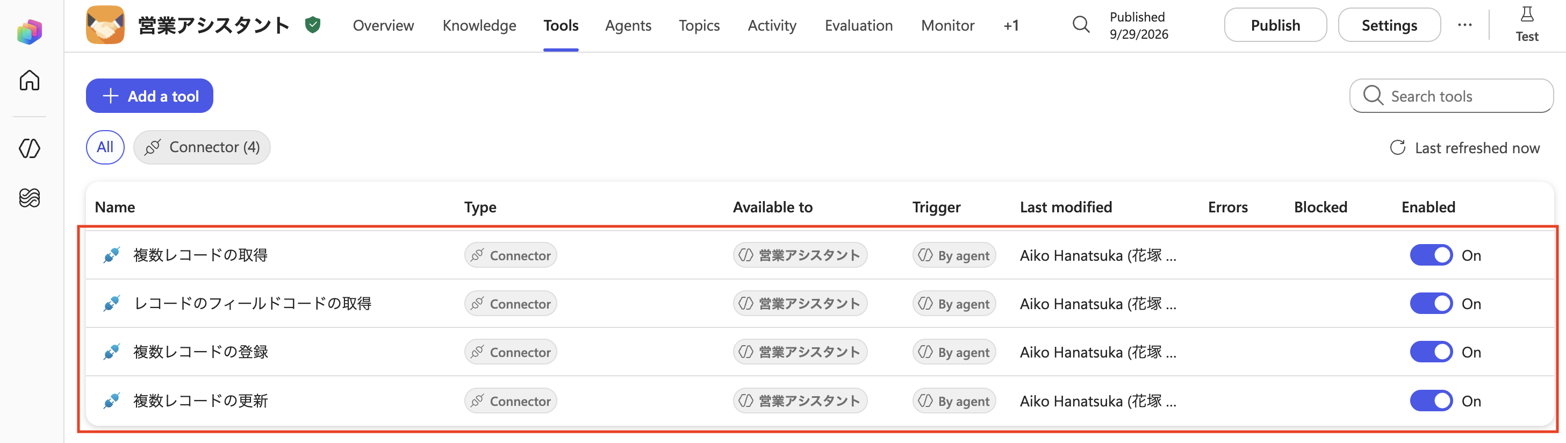Click the search magnifier in top bar
Viewport: 1566px width, 443px height.
pyautogui.click(x=1081, y=25)
